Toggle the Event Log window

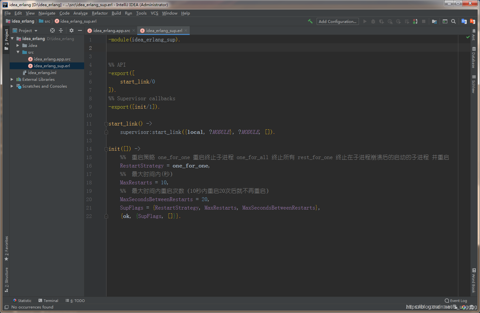[x=456, y=300]
